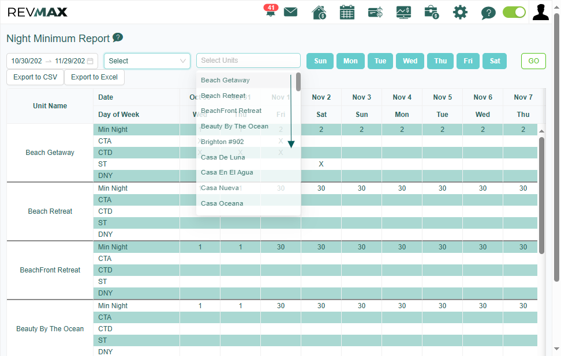
Task: Click the units dropdown list scrollbar thumb
Action: tap(298, 82)
